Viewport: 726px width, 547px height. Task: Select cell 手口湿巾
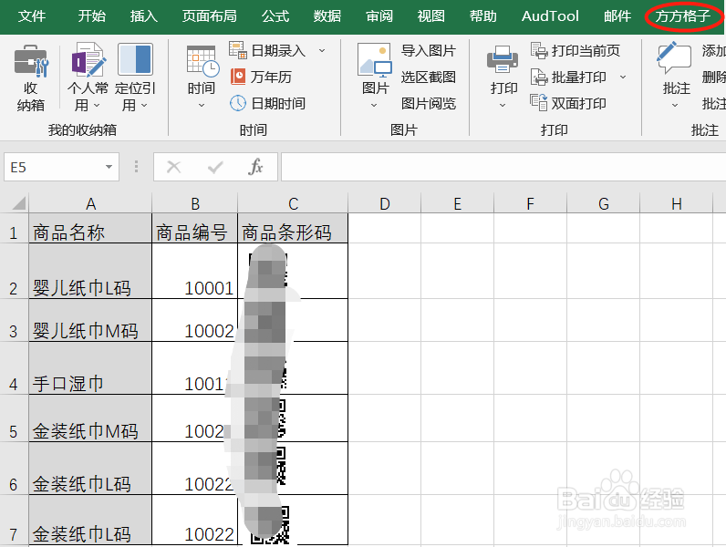click(x=90, y=368)
